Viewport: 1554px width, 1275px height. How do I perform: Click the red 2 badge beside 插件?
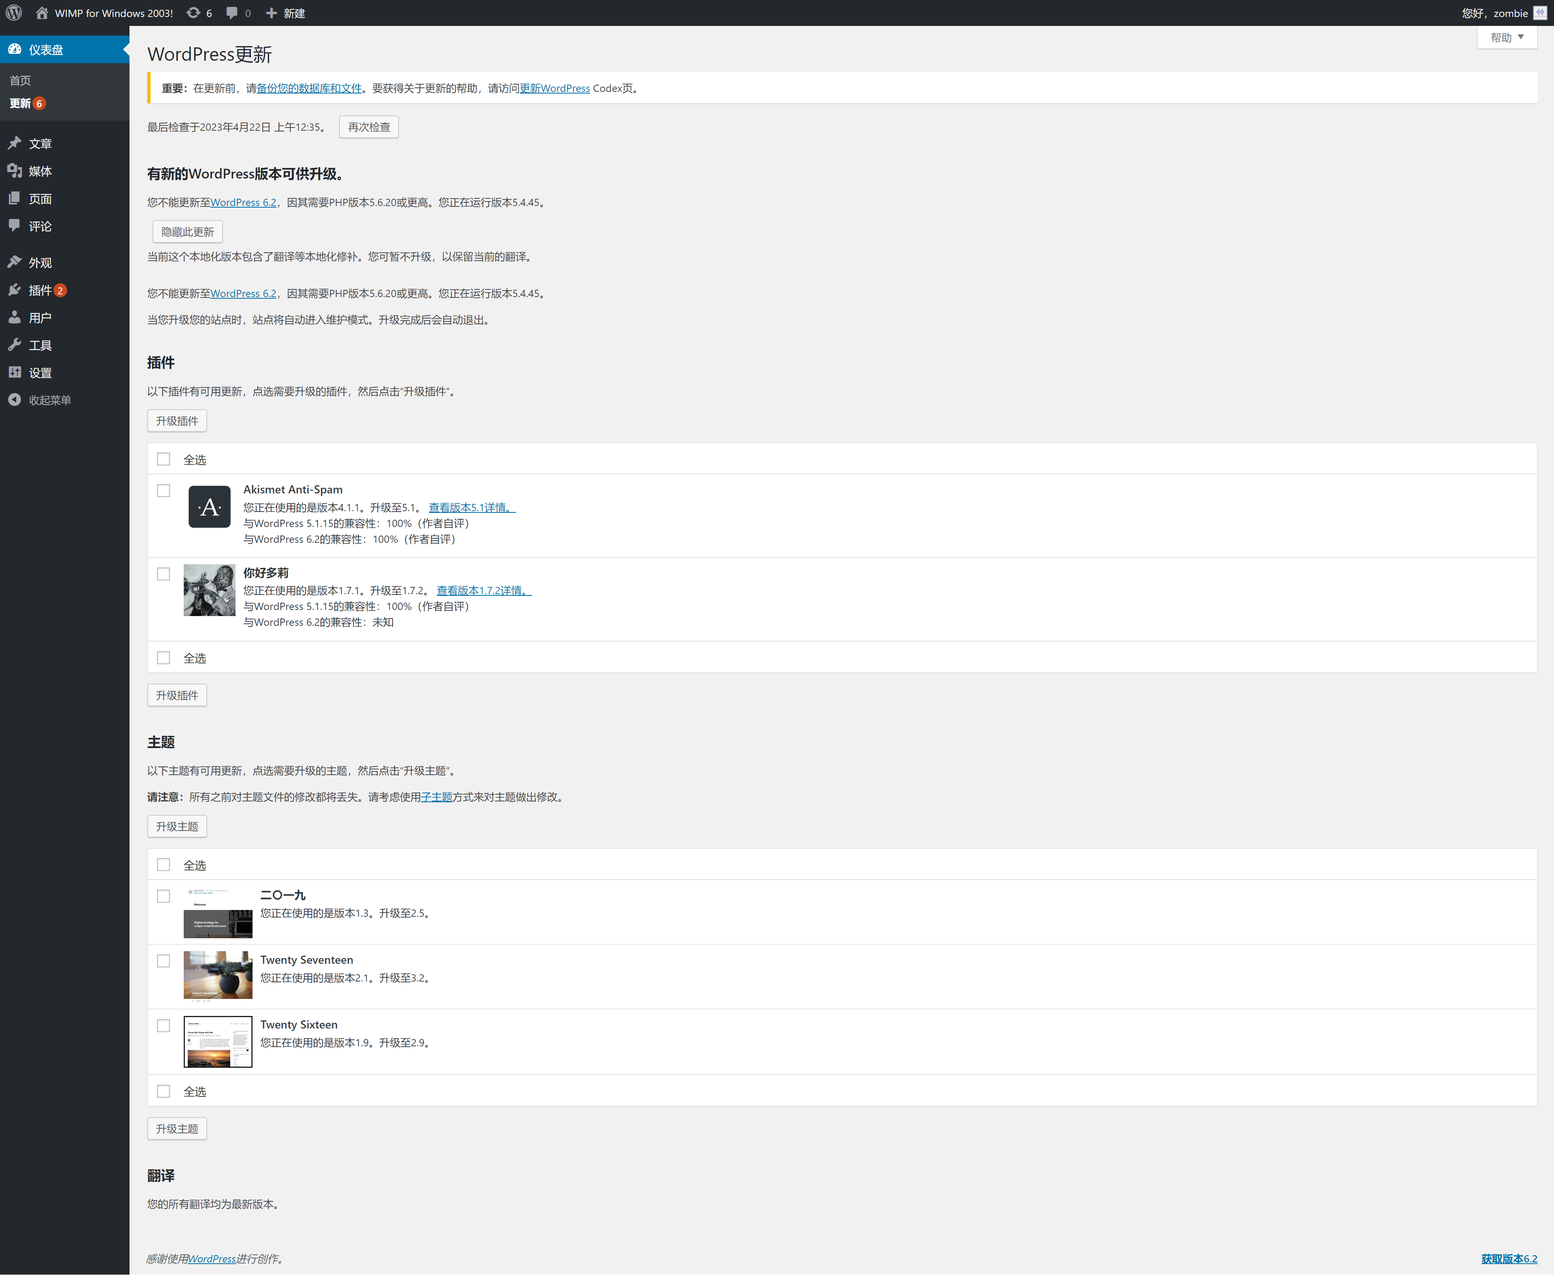pyautogui.click(x=60, y=290)
